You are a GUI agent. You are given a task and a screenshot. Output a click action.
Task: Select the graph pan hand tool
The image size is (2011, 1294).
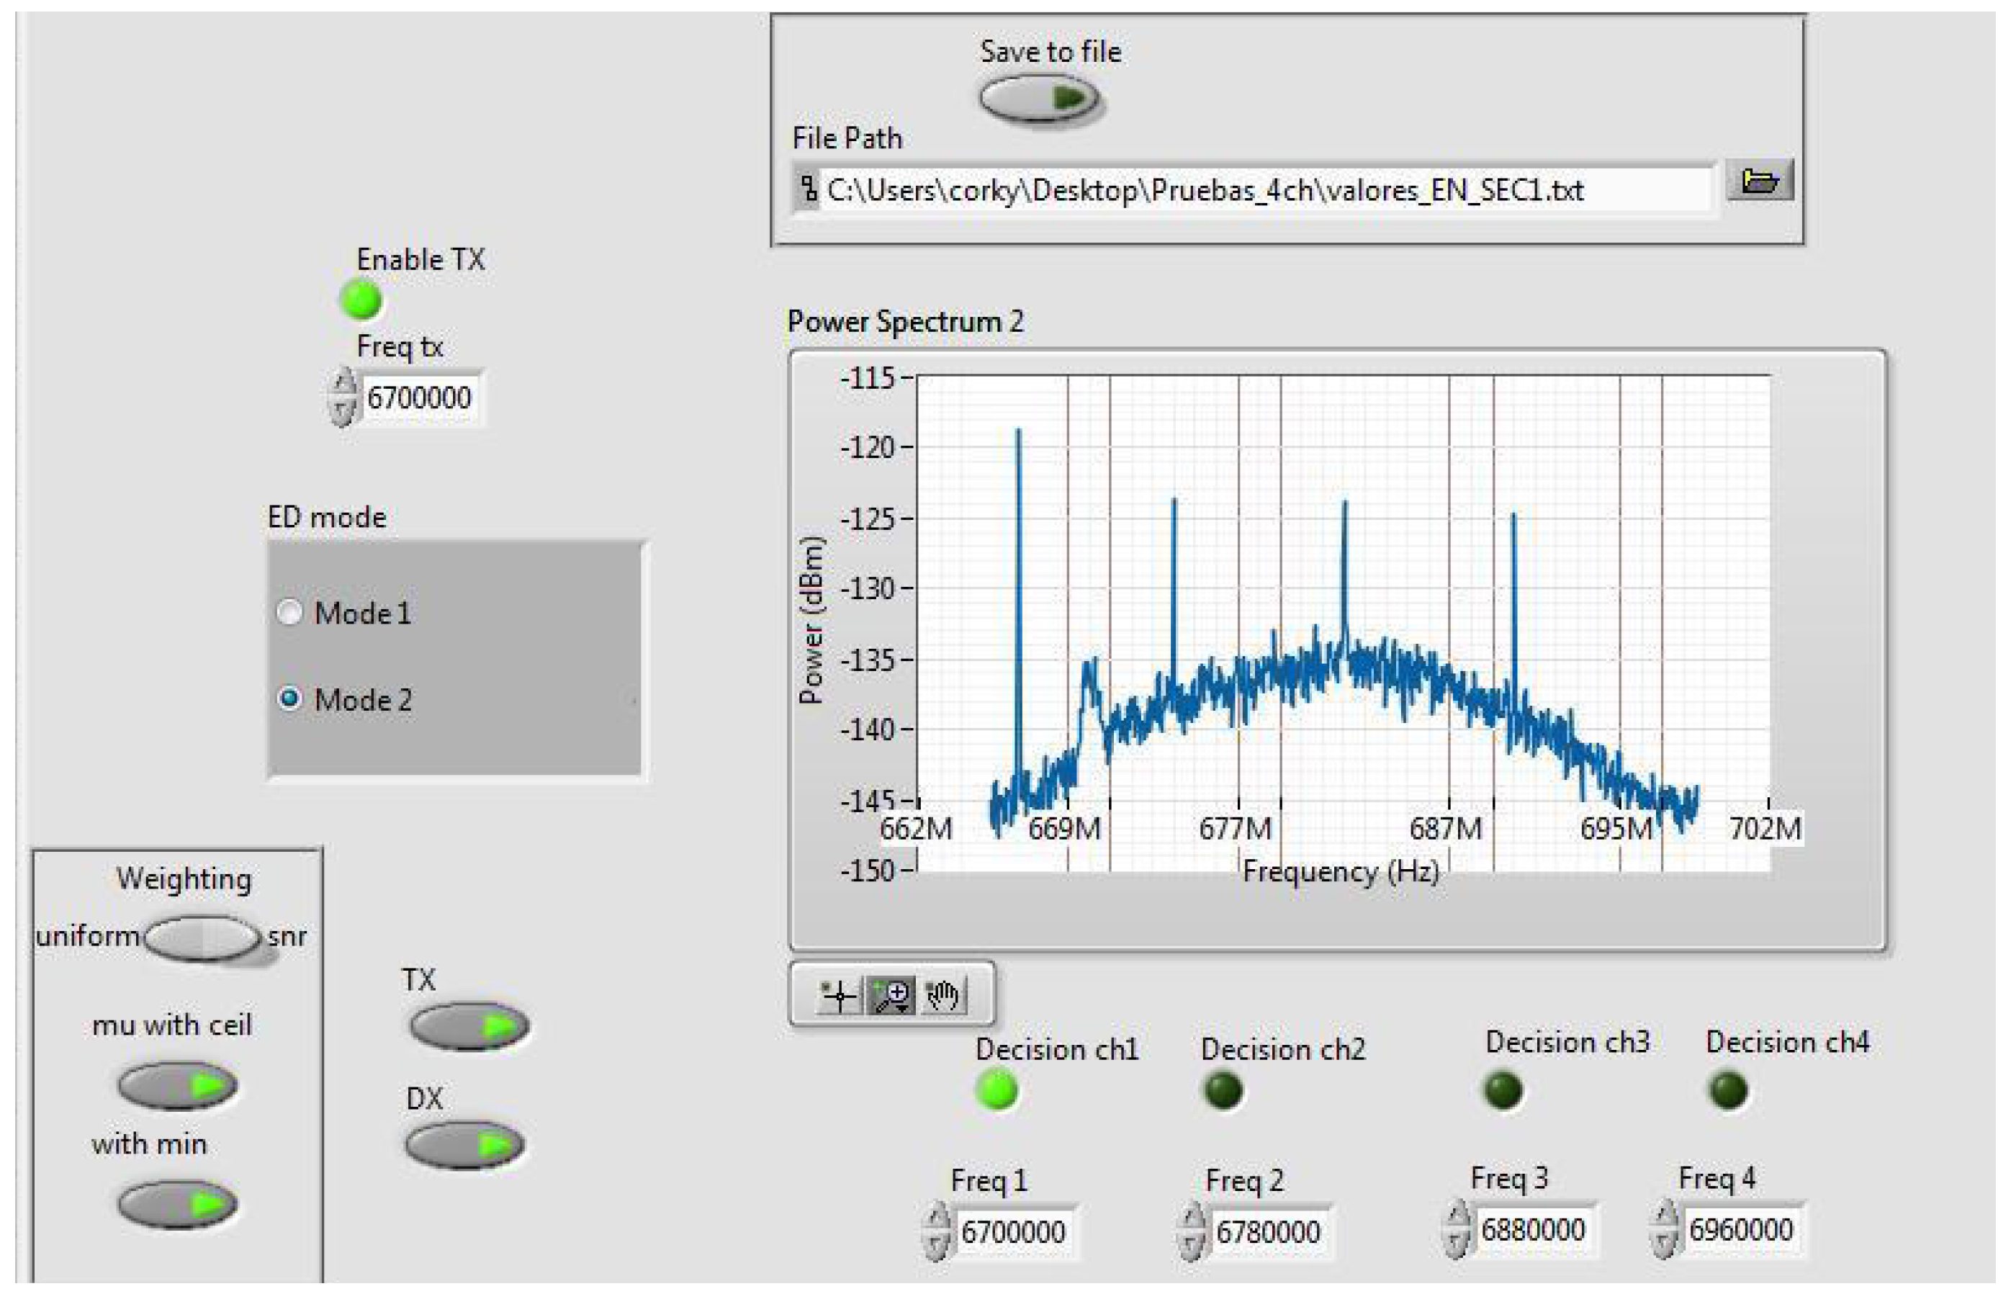tap(942, 996)
